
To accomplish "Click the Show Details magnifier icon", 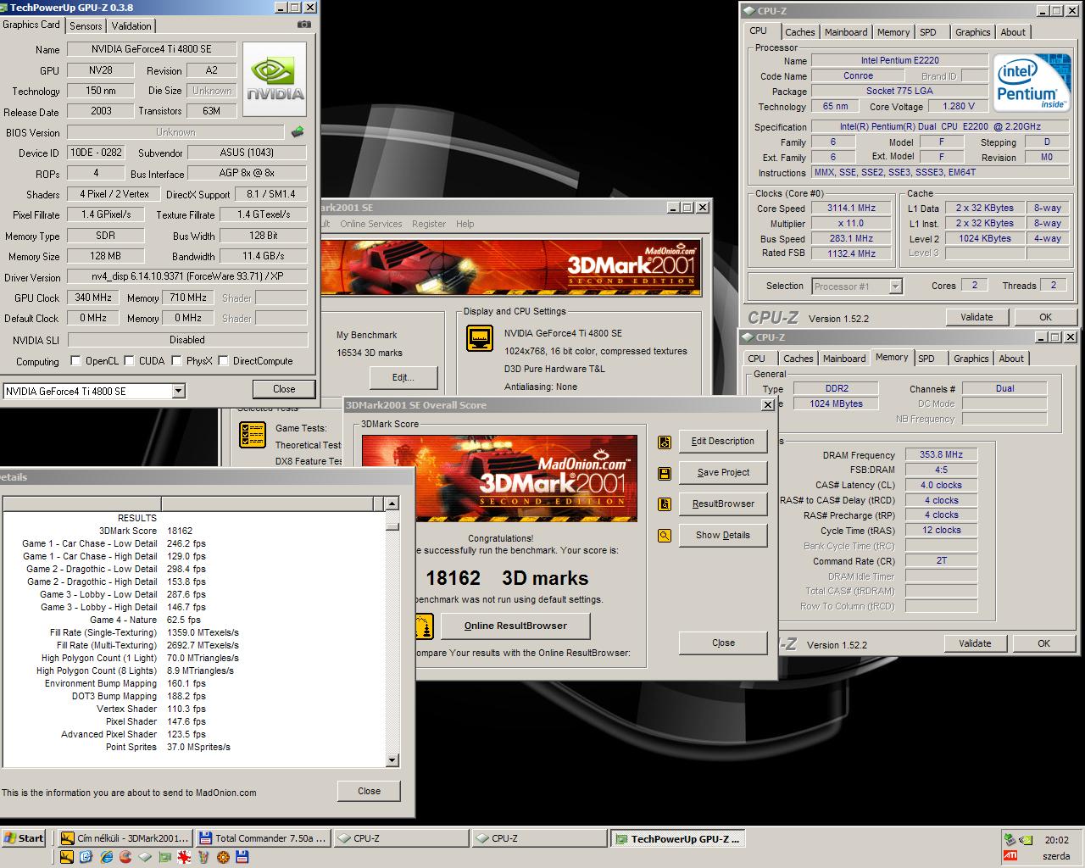I will (665, 536).
